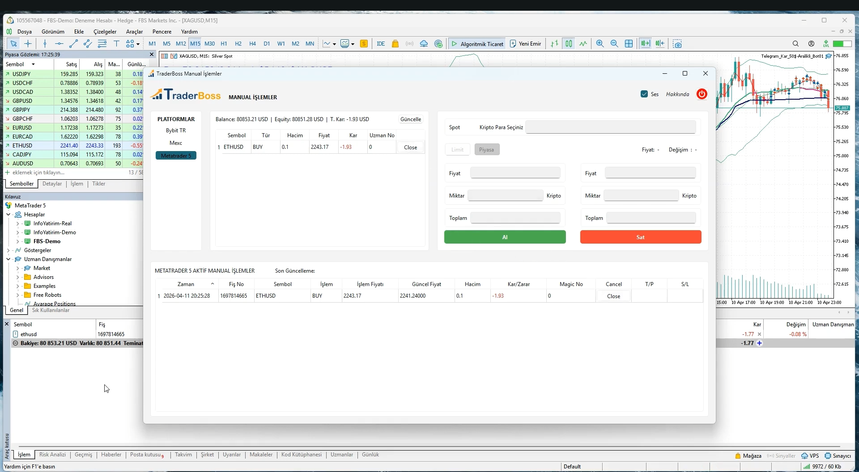
Task: Select the cursor arrow tool
Action: pyautogui.click(x=13, y=43)
